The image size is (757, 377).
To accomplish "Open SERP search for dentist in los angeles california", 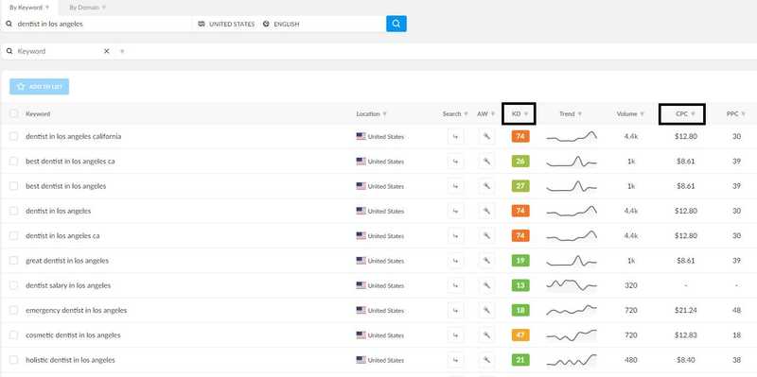I will click(x=455, y=136).
